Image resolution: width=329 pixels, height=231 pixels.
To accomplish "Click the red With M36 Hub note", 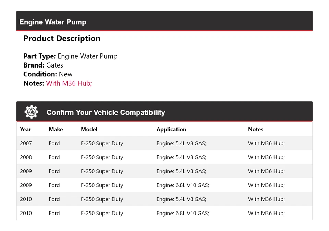I will click(69, 83).
